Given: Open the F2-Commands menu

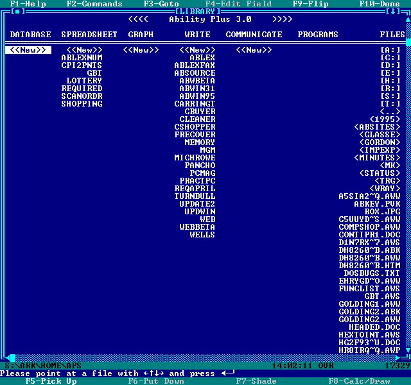Looking at the screenshot, I should (x=94, y=4).
